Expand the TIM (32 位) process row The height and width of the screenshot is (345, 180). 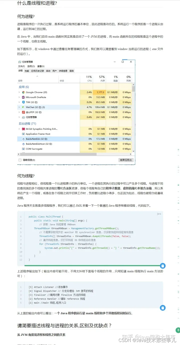click(19, 102)
